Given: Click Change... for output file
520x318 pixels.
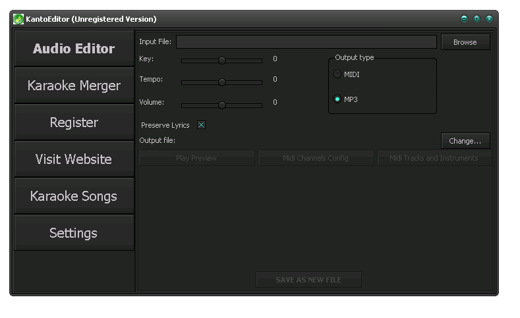Looking at the screenshot, I should pos(465,141).
